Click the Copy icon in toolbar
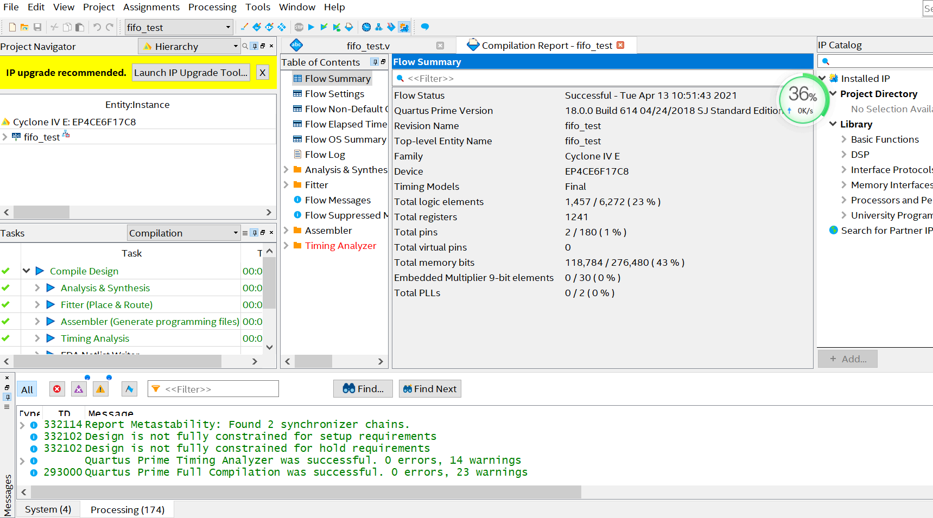 pyautogui.click(x=67, y=27)
